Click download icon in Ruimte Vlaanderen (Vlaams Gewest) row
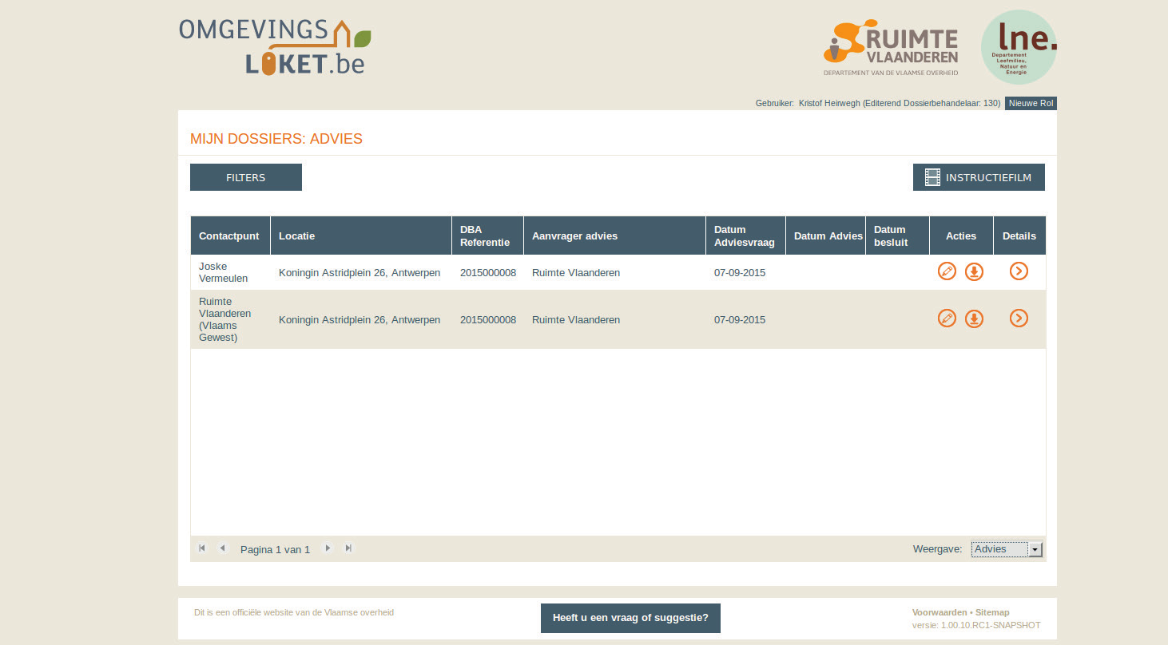 974,319
